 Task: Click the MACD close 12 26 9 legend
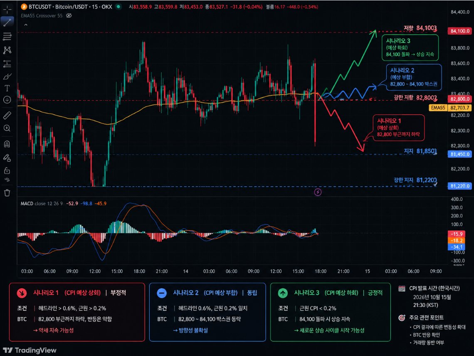tap(42, 204)
